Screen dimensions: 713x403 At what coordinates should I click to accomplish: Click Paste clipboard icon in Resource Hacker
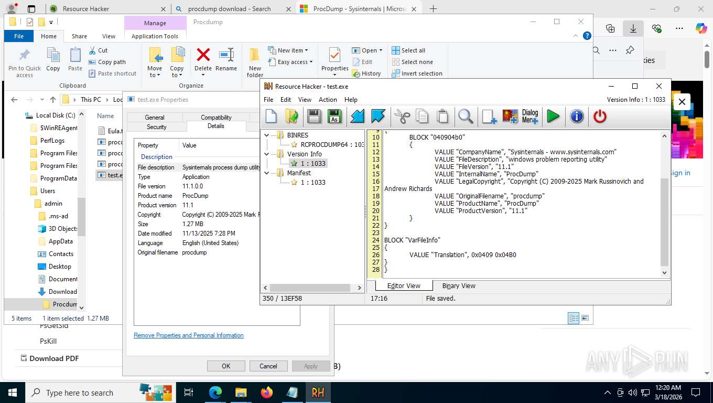[442, 116]
